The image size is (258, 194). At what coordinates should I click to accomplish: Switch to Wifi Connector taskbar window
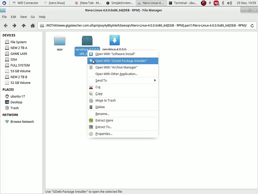(x=26, y=3)
